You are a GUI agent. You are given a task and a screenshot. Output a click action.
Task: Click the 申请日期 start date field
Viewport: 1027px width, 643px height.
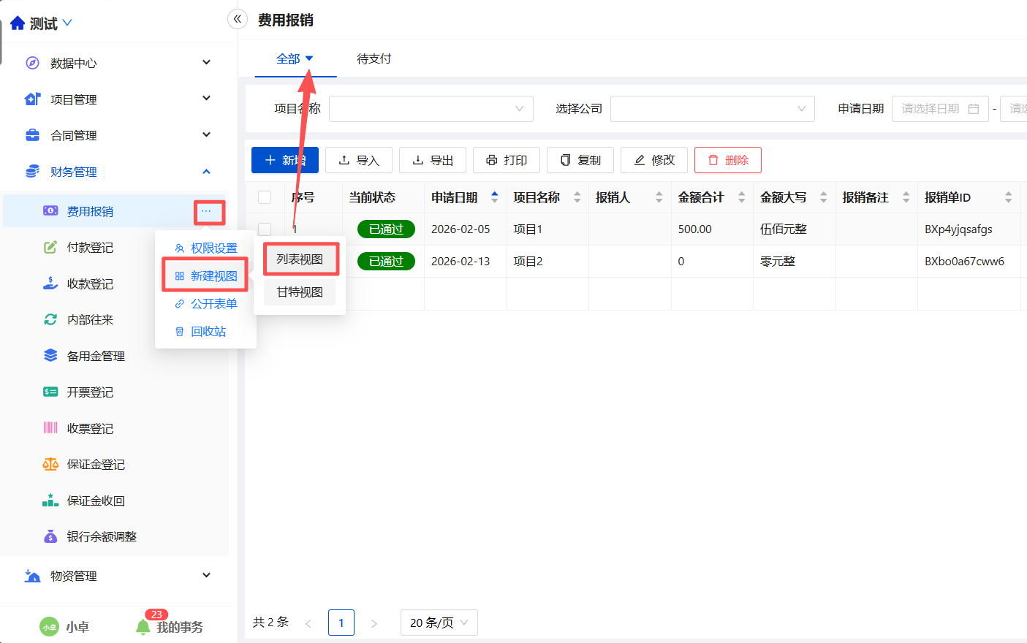pyautogui.click(x=939, y=109)
